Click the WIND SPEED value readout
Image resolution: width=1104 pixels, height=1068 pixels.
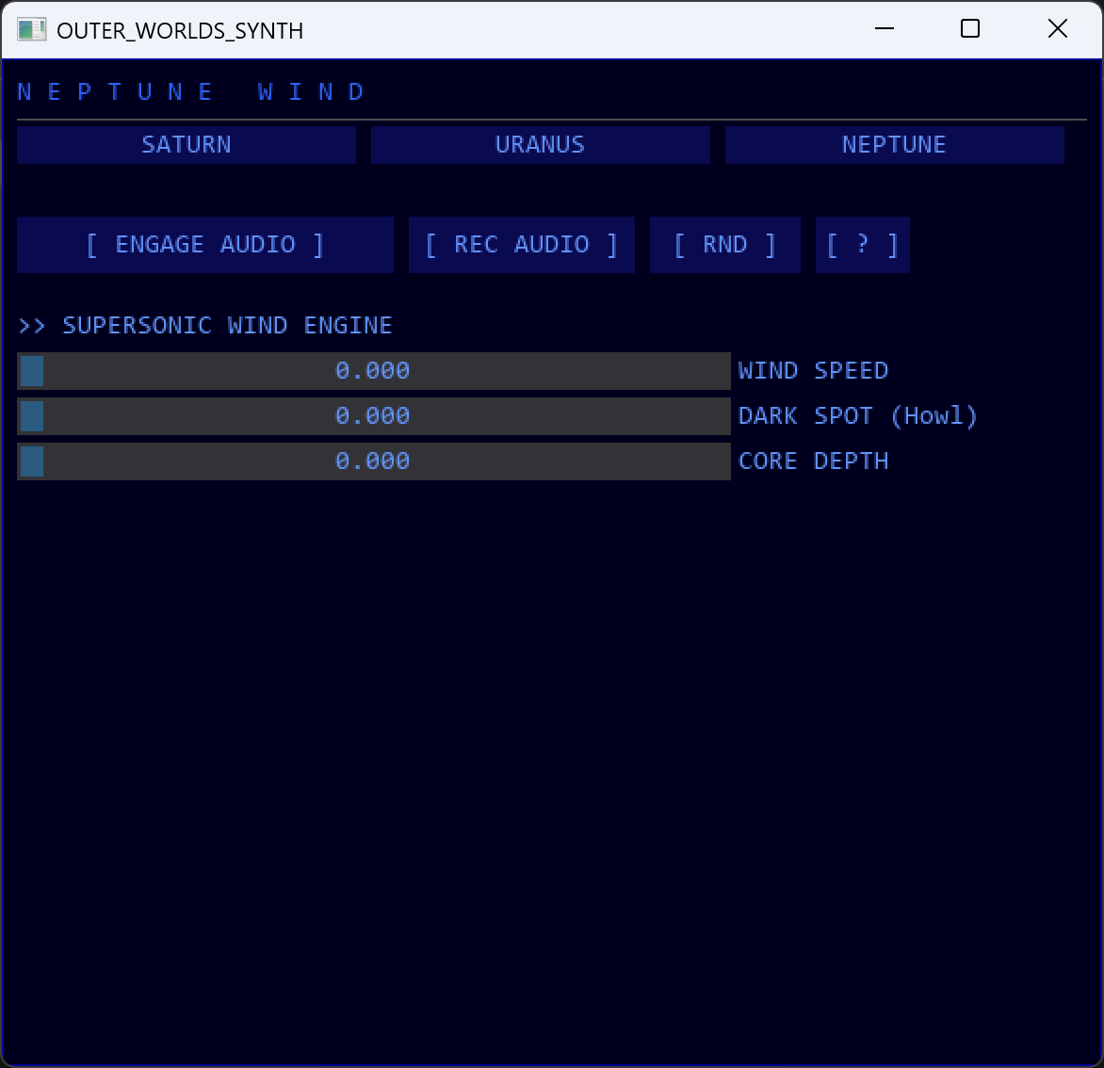pyautogui.click(x=372, y=370)
